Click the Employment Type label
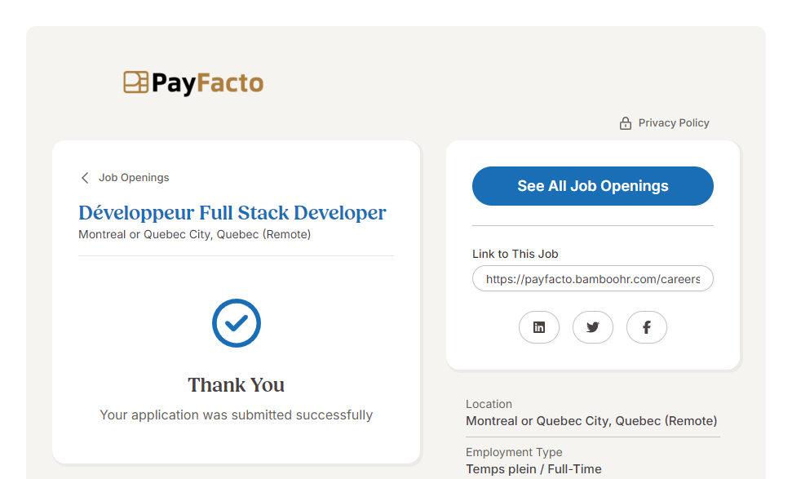Viewport: 792px width, 479px height. tap(514, 452)
